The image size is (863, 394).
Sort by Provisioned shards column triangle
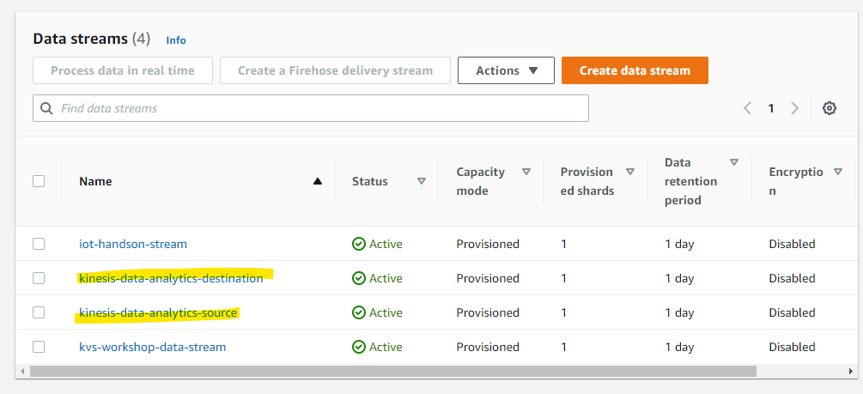tap(630, 172)
